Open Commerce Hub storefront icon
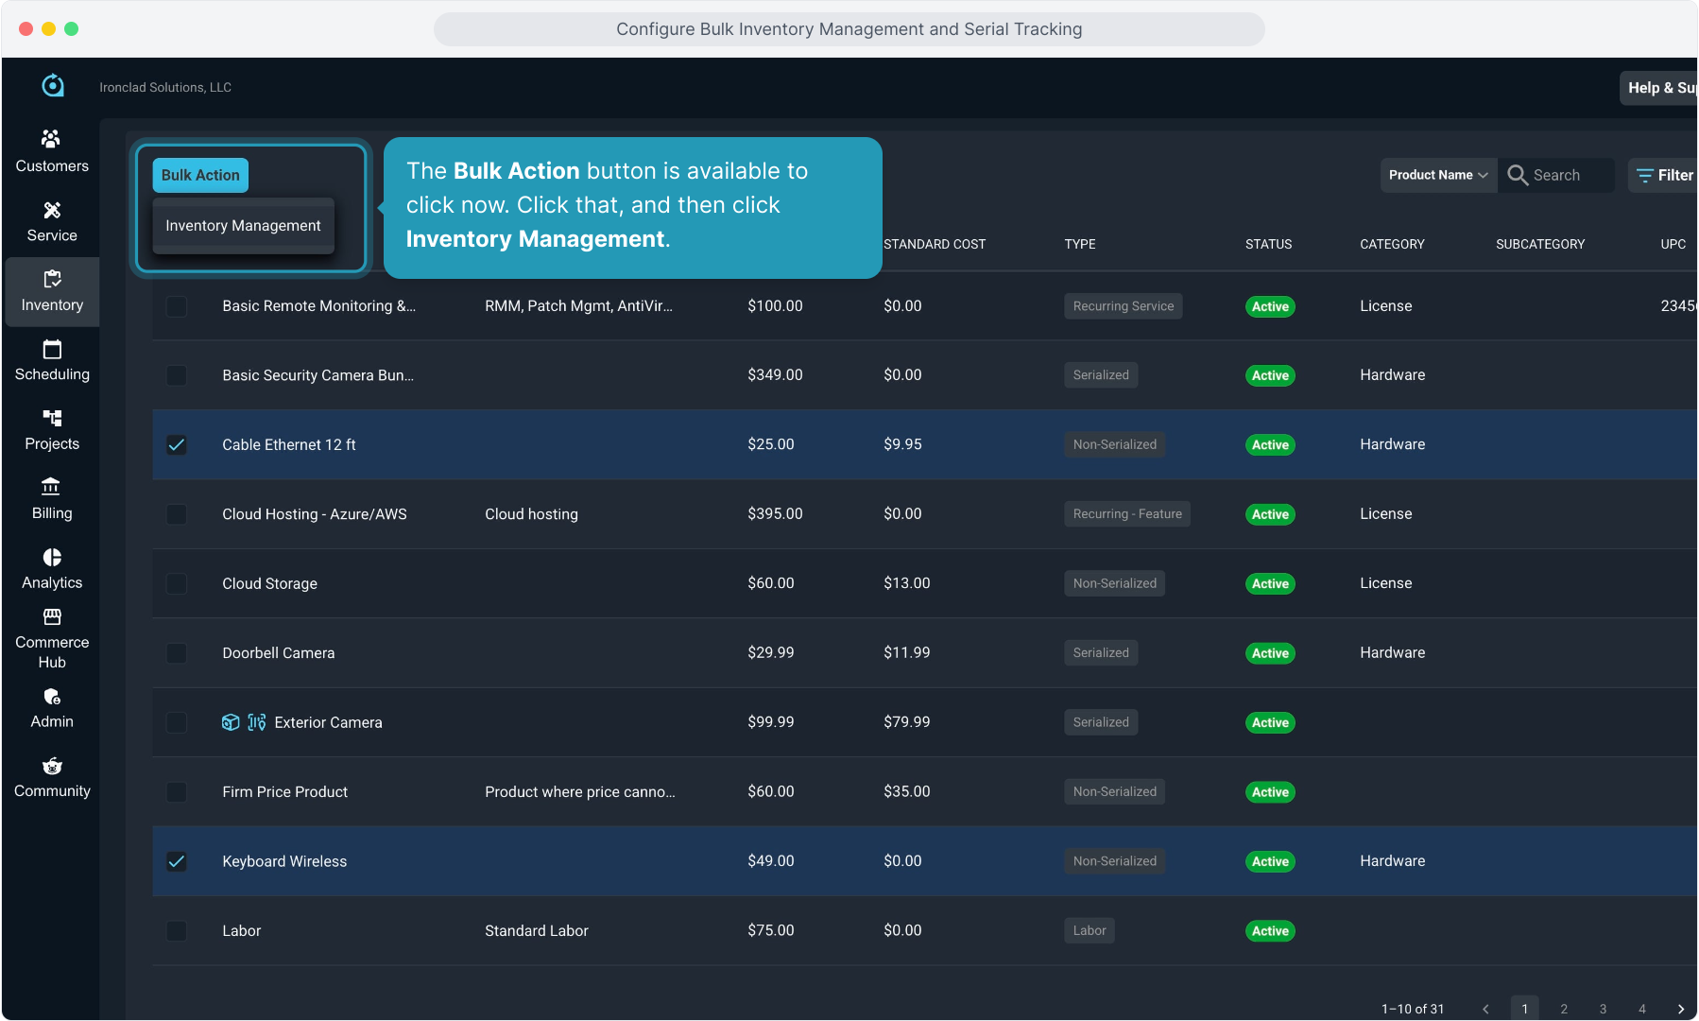The height and width of the screenshot is (1021, 1699). pos(51,617)
